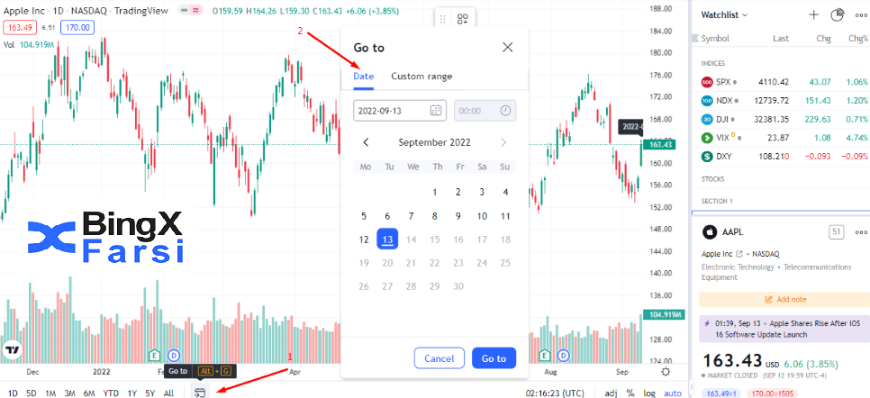Viewport: 870px width, 398px height.
Task: Open the Go to date icon in bottom toolbar
Action: point(200,393)
